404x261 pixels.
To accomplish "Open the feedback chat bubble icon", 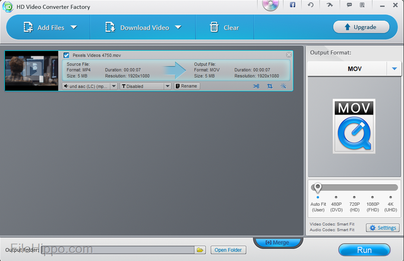I will tap(349, 5).
